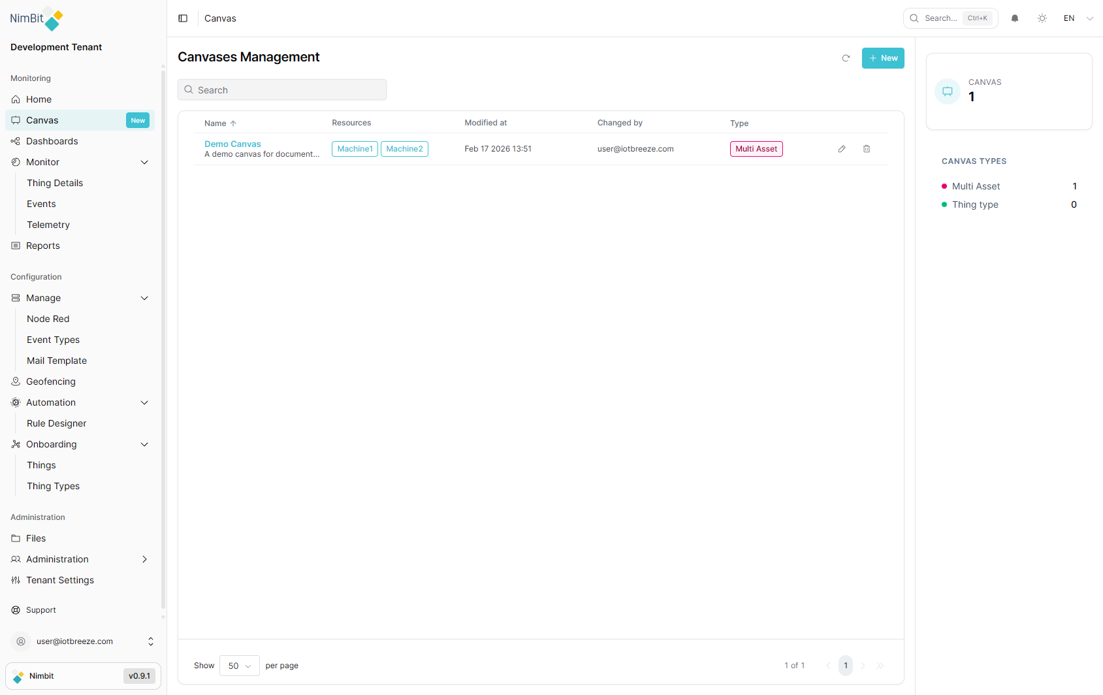Delete Demo Canvas using the trash icon

pos(867,148)
